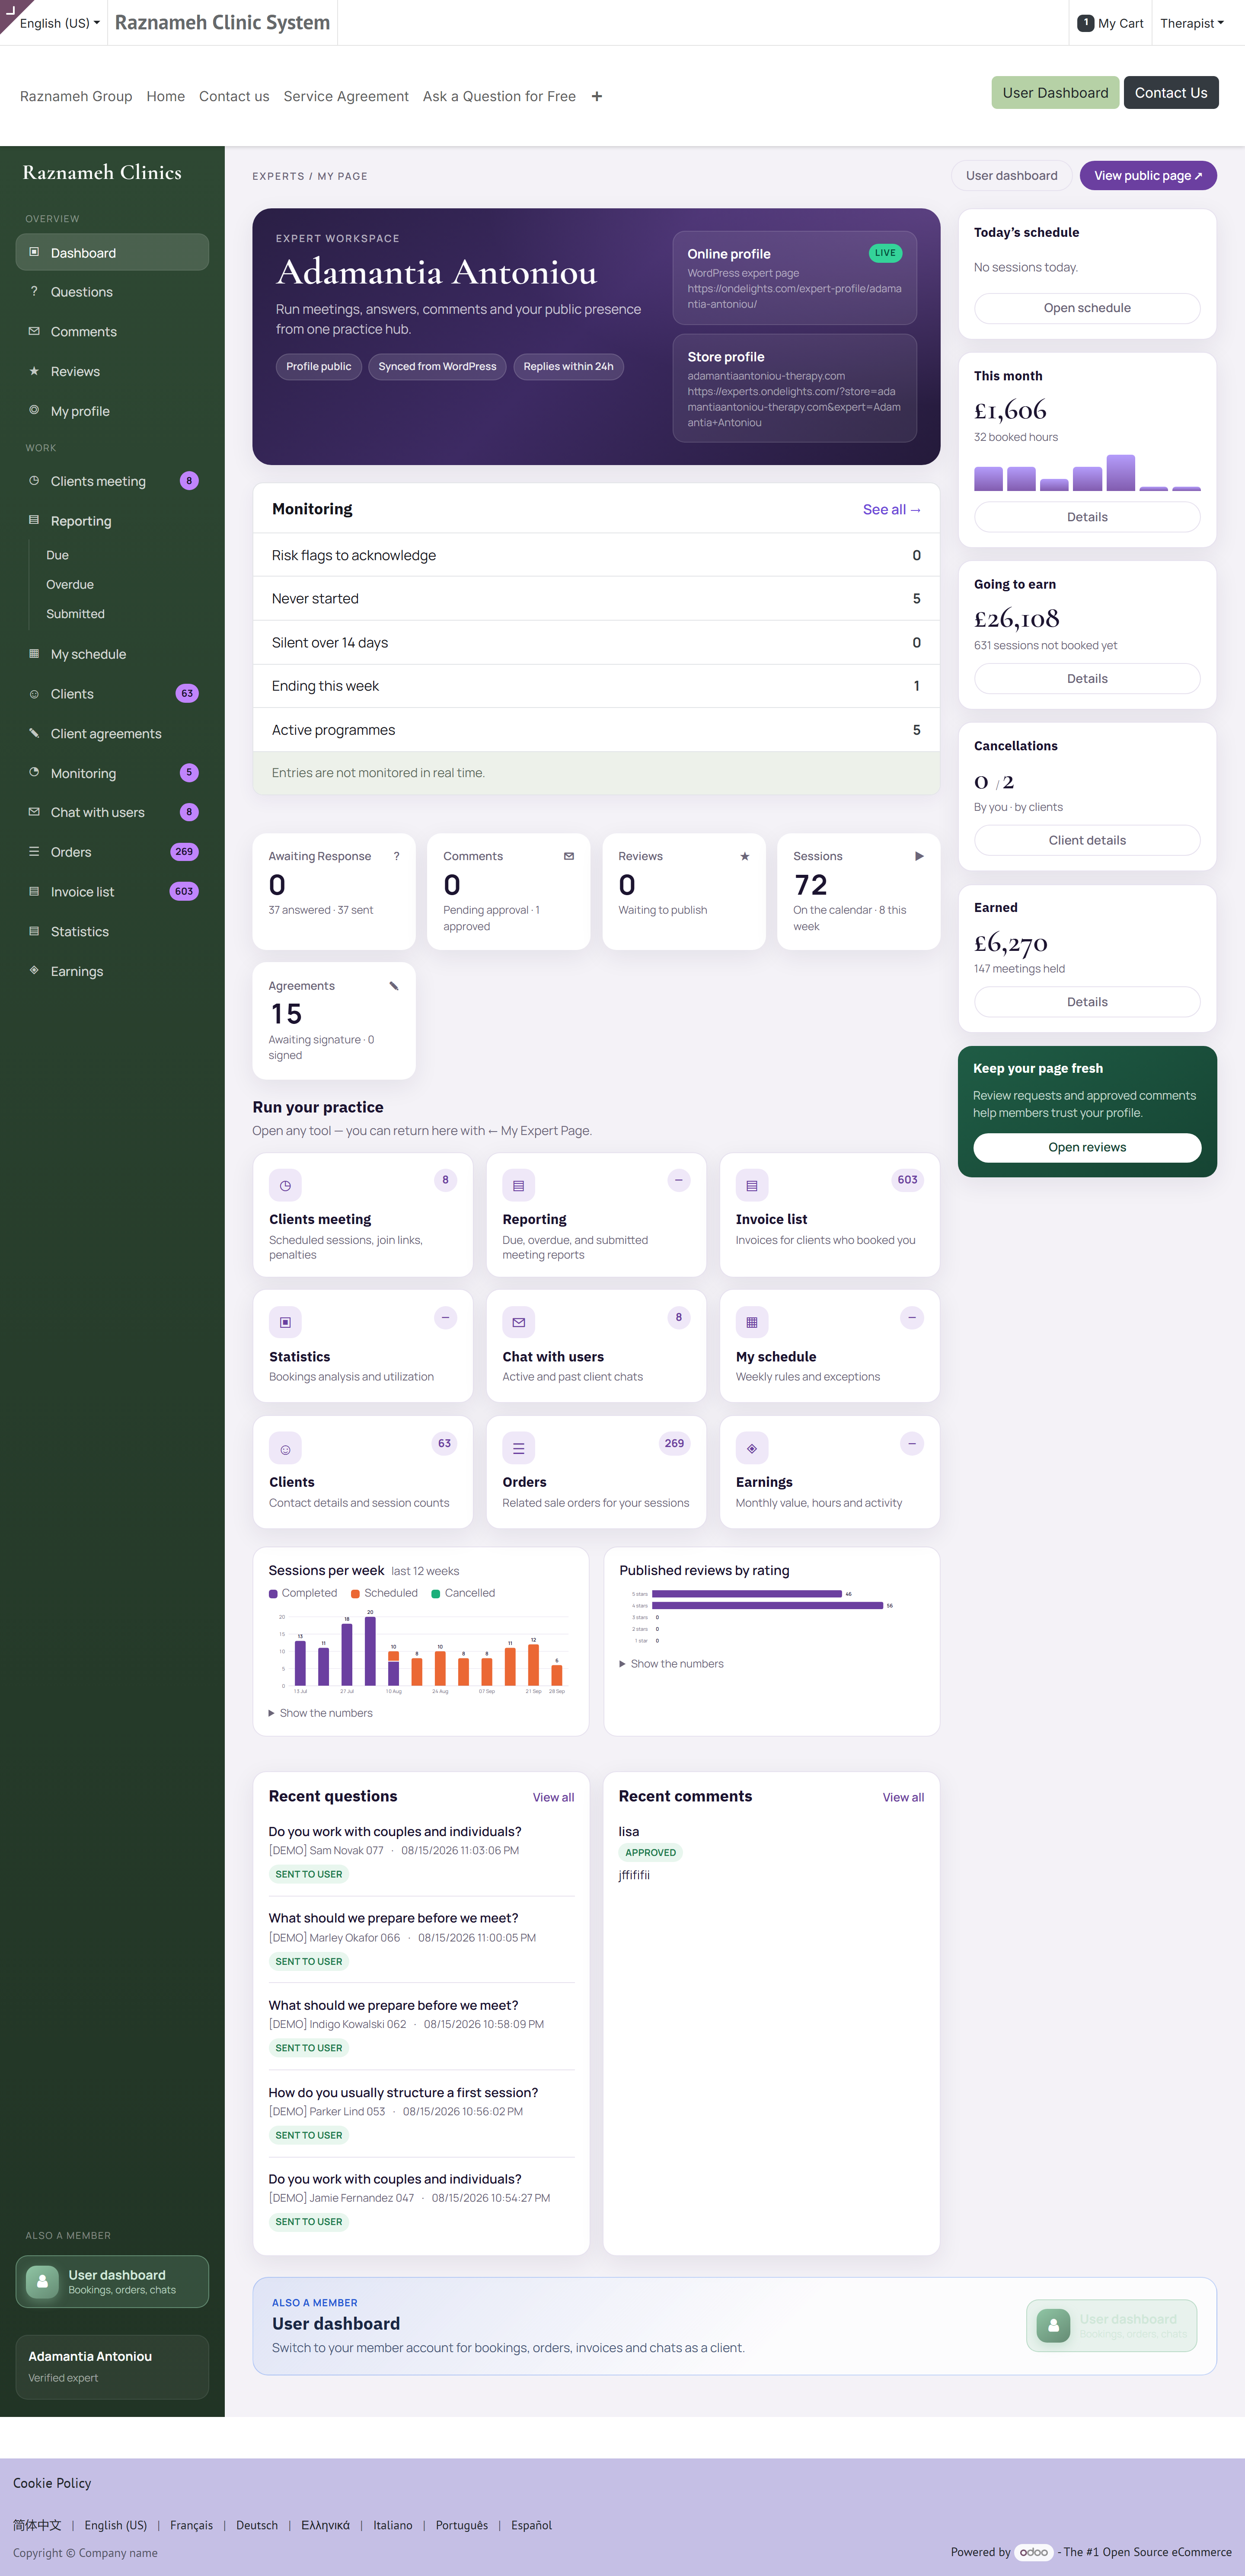Click the tallest bar in This month chart
Viewport: 1245px width, 2576px height.
click(x=1120, y=472)
